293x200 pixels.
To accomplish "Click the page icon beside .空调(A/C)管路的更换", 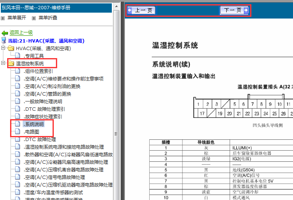I will 18,93.
